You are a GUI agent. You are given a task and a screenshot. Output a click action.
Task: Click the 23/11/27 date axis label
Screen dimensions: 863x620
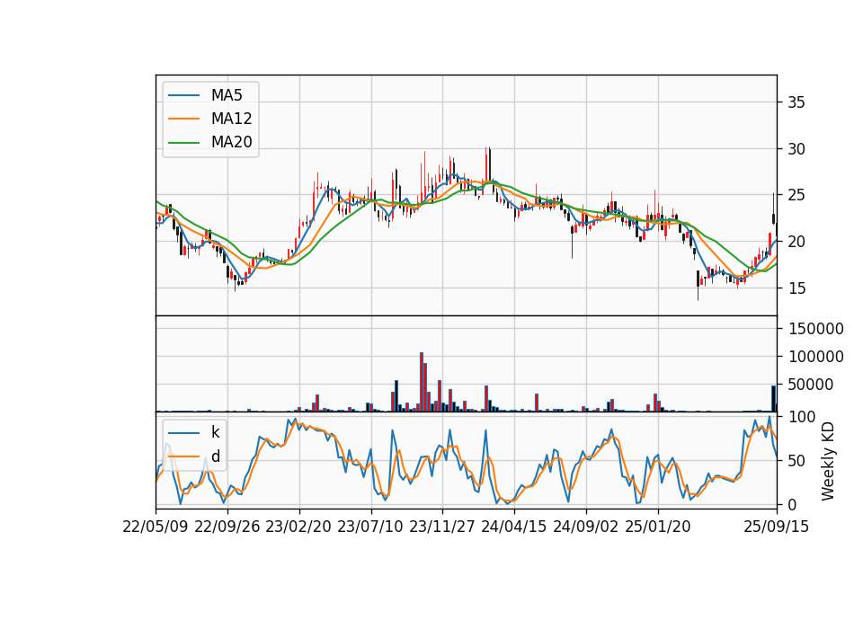tap(442, 527)
